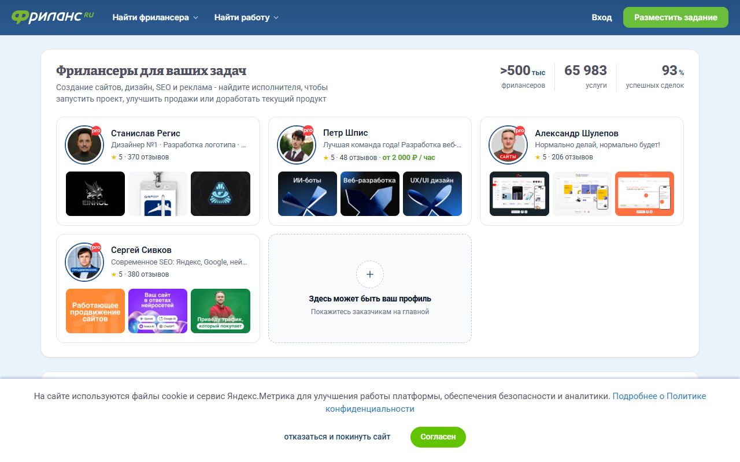This screenshot has height=462, width=740.
Task: Open Александр Шулепов's orange website mockup thumbnail
Action: pos(645,193)
